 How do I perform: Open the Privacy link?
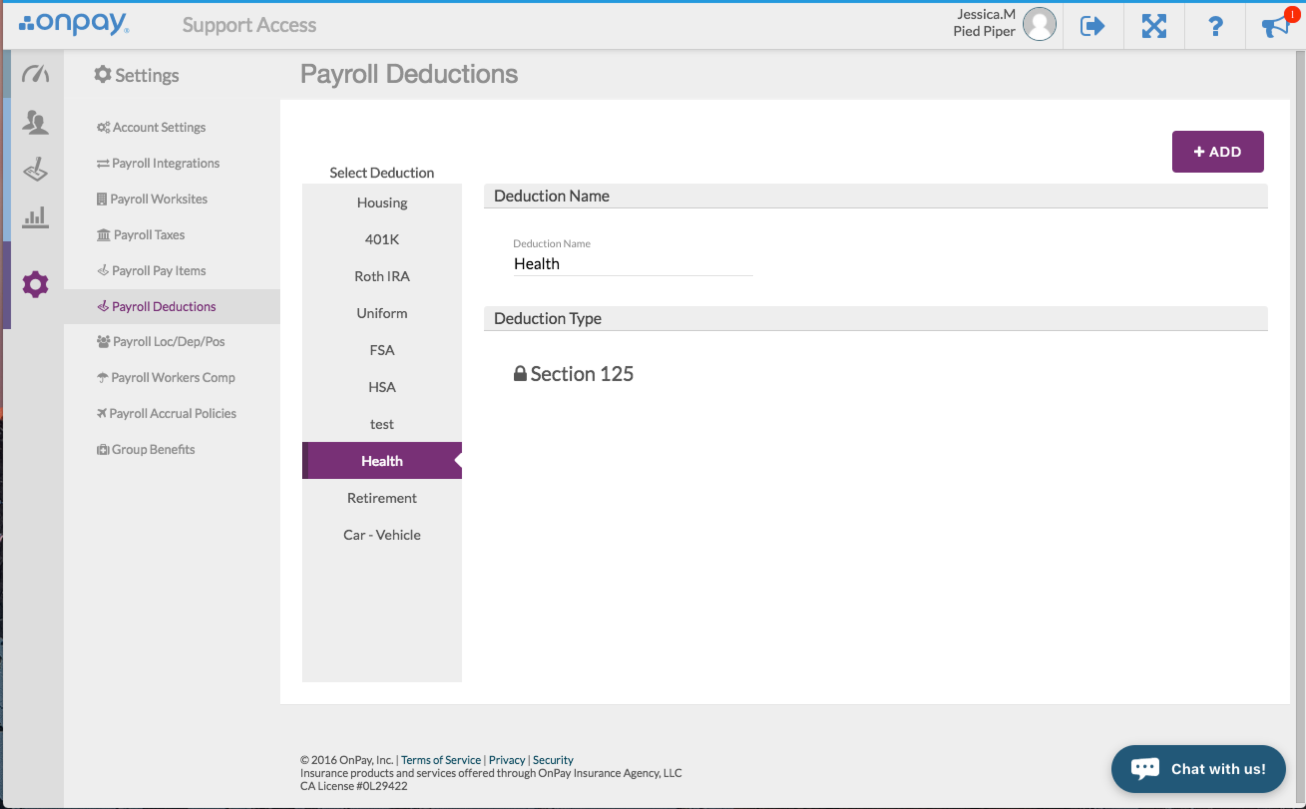507,760
